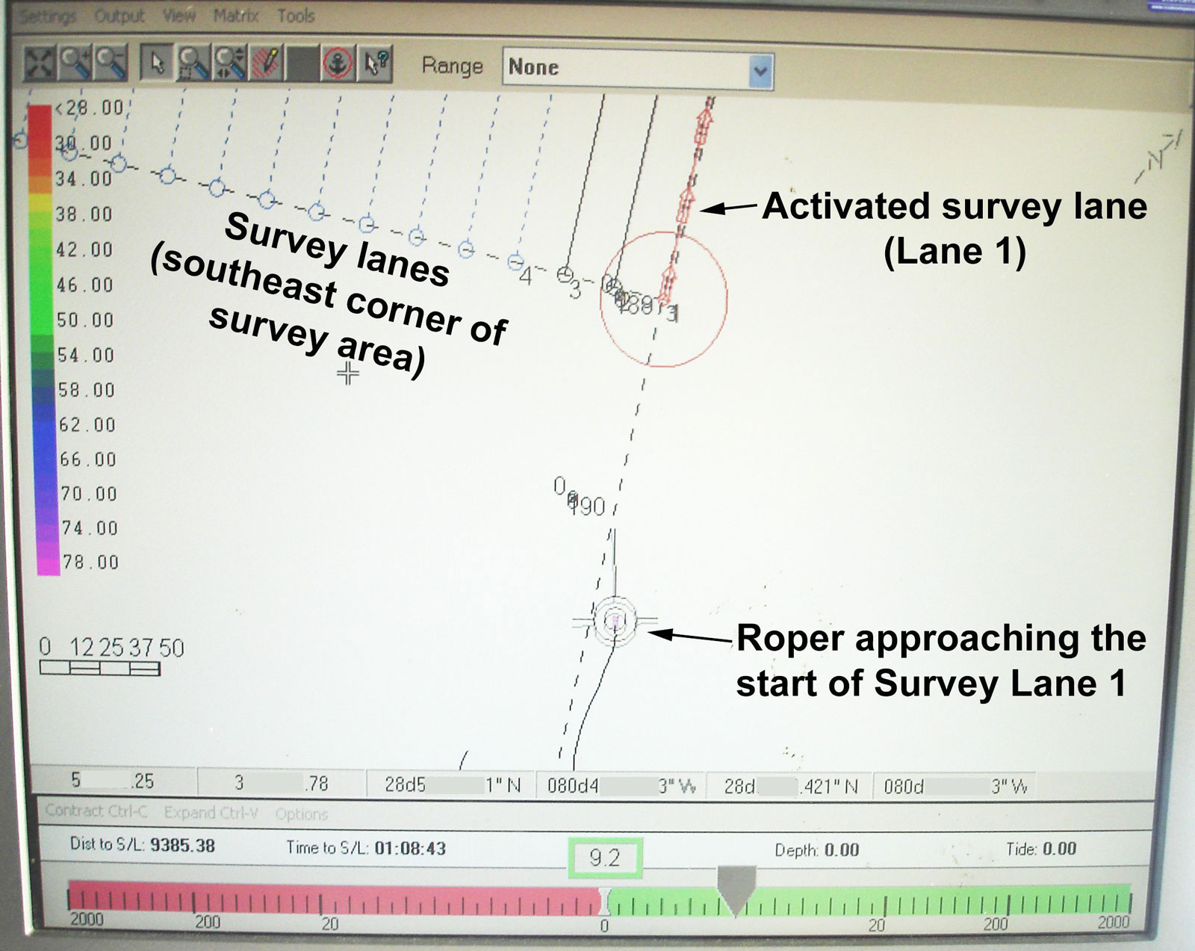Click the lane marker circle labeled 3
Image resolution: width=1195 pixels, height=951 pixels.
click(x=565, y=275)
